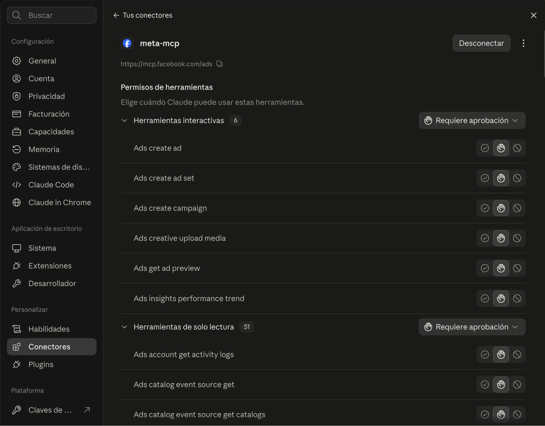Click the Permisos de herramientas heading

click(167, 87)
